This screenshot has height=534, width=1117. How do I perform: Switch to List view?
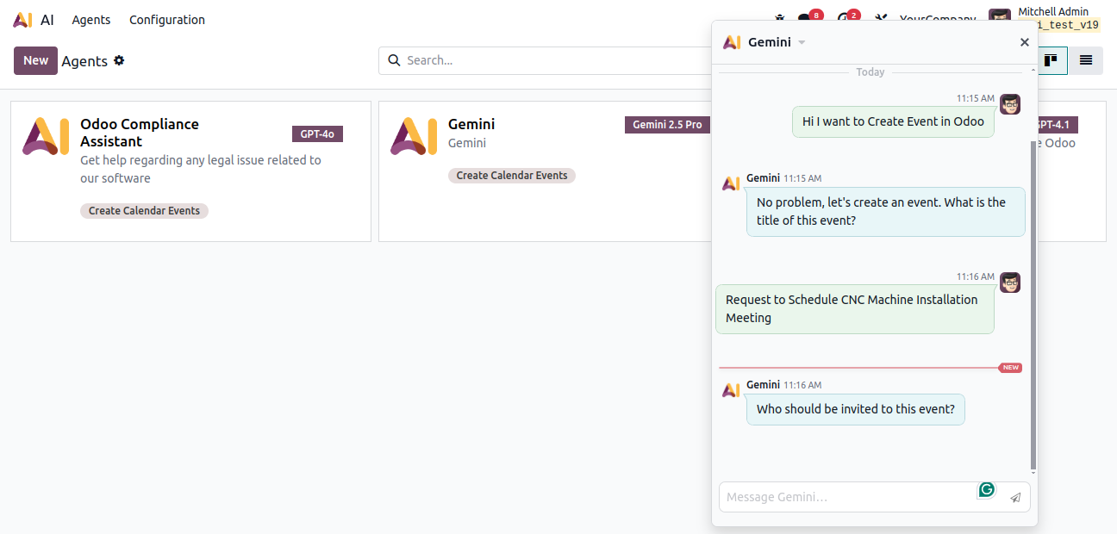coord(1085,60)
